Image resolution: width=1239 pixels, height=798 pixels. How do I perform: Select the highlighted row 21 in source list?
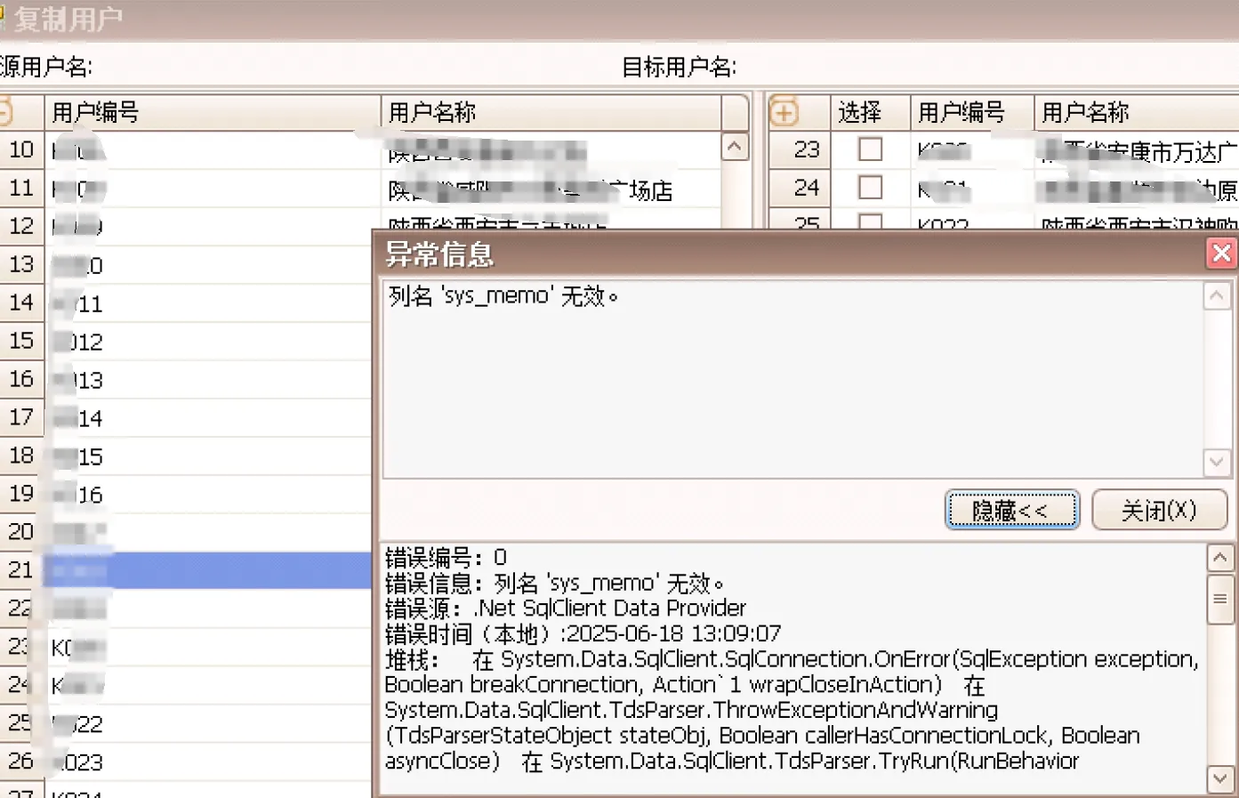coord(206,570)
